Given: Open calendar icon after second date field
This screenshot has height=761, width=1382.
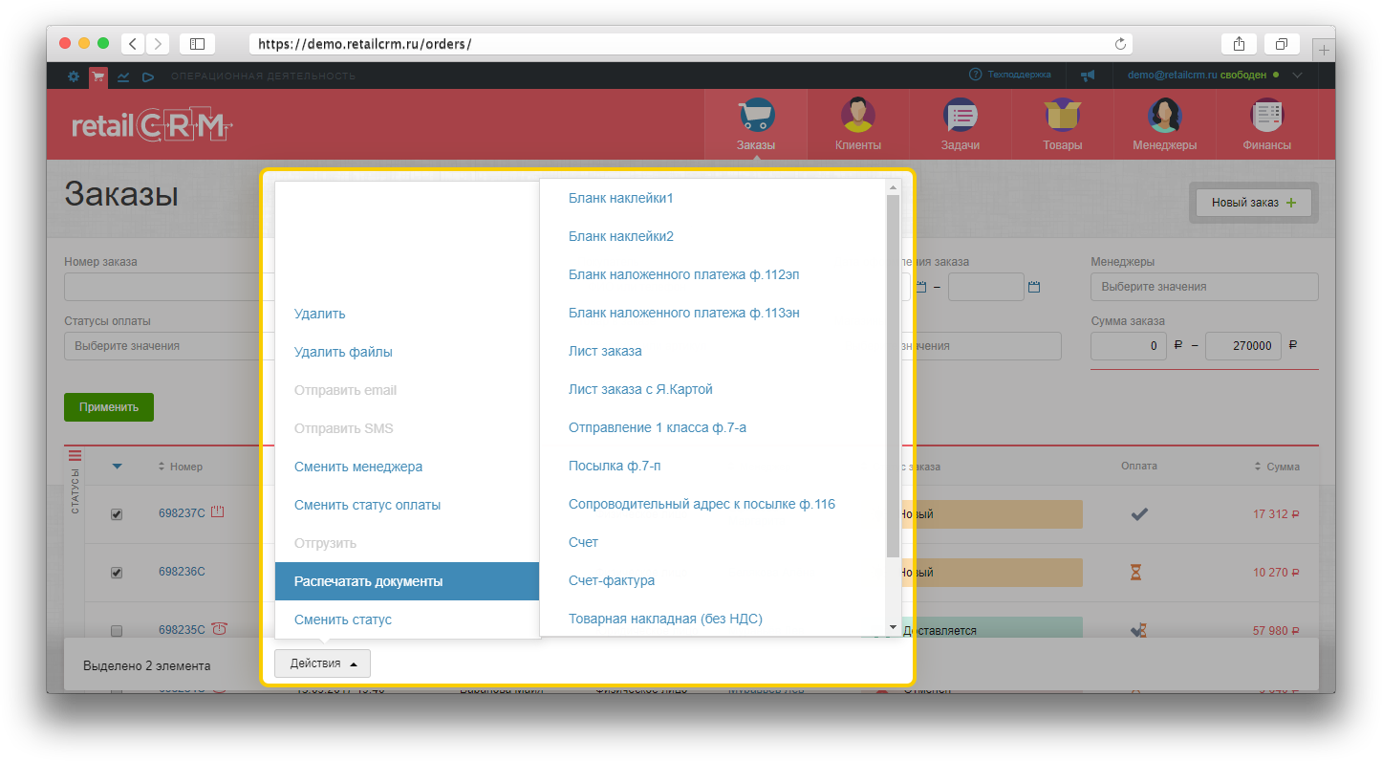Looking at the screenshot, I should (1033, 287).
